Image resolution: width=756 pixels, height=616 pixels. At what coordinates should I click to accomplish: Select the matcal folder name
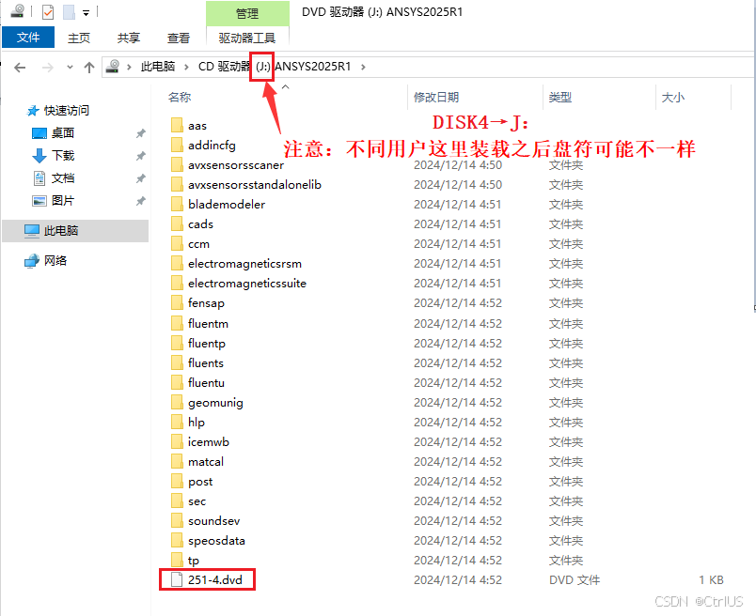[206, 461]
